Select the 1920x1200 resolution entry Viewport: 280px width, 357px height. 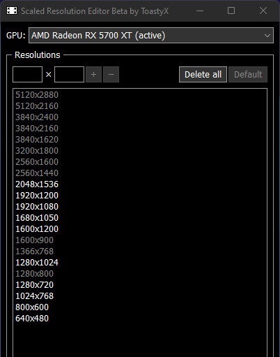(x=37, y=196)
